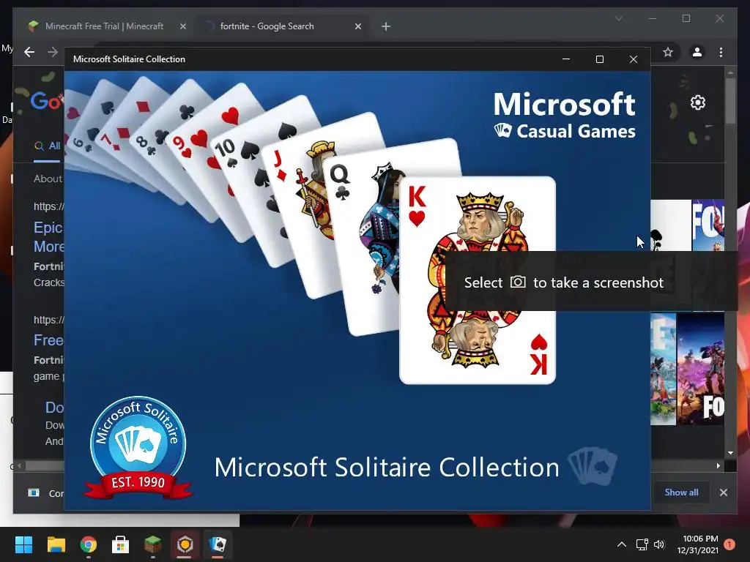Open the bottom Fortnite artwork thumbnail
This screenshot has width=750, height=562.
700,369
